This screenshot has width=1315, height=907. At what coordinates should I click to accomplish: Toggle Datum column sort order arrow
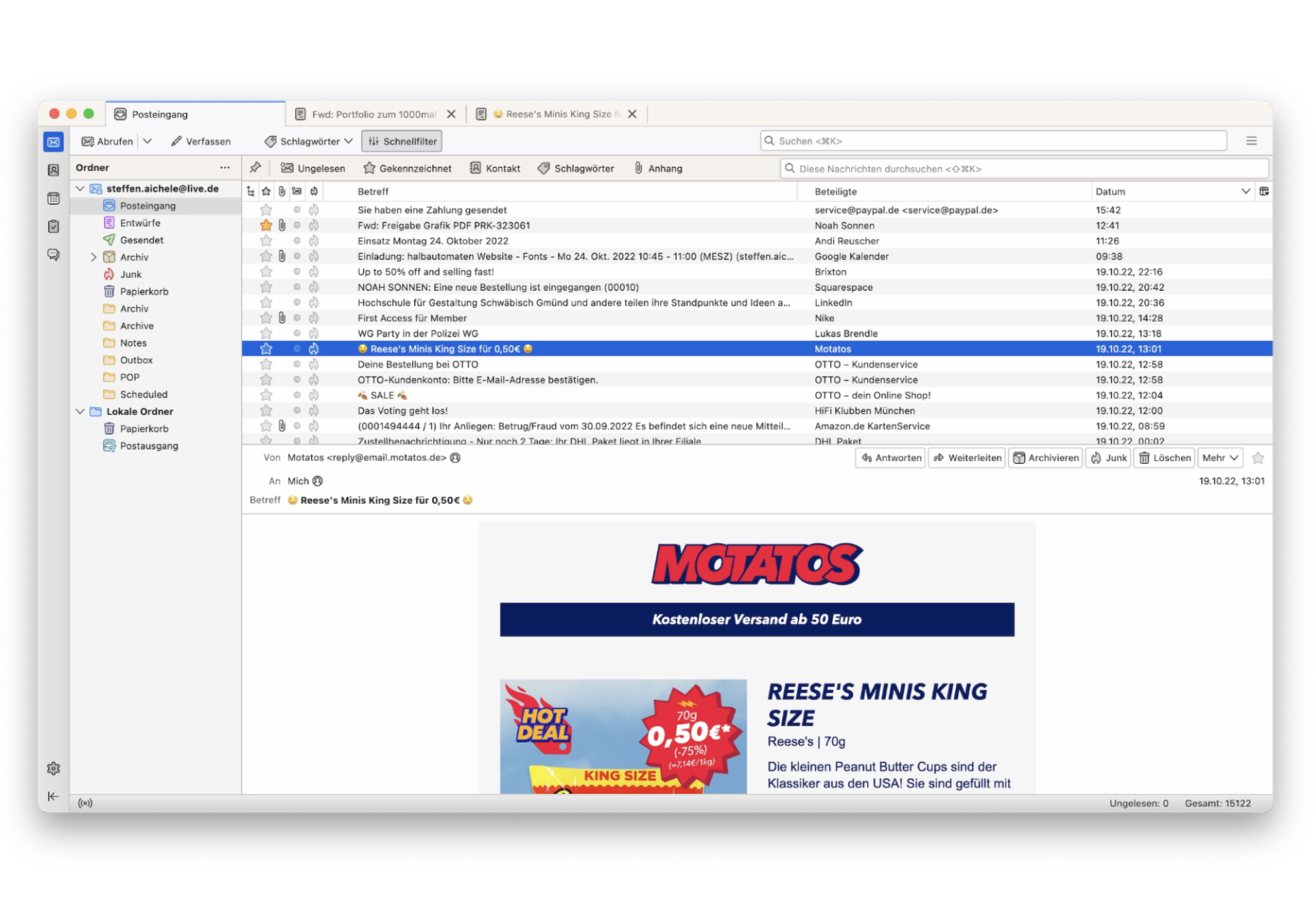1245,191
